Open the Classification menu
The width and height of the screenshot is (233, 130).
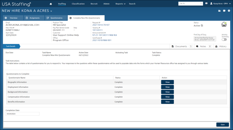click(x=78, y=4)
